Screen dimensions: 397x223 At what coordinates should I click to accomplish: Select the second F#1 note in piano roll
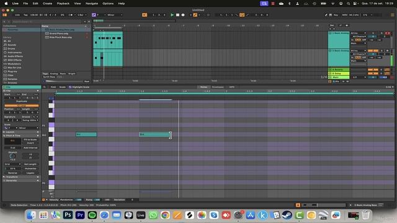(154, 134)
